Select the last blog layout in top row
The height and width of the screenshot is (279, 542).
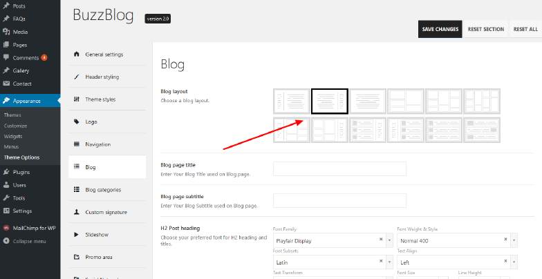pos(481,101)
